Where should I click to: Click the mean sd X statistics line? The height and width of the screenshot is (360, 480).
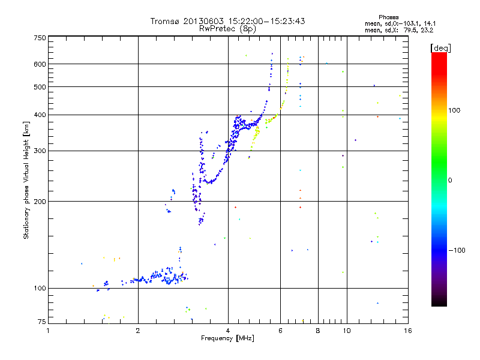click(399, 30)
